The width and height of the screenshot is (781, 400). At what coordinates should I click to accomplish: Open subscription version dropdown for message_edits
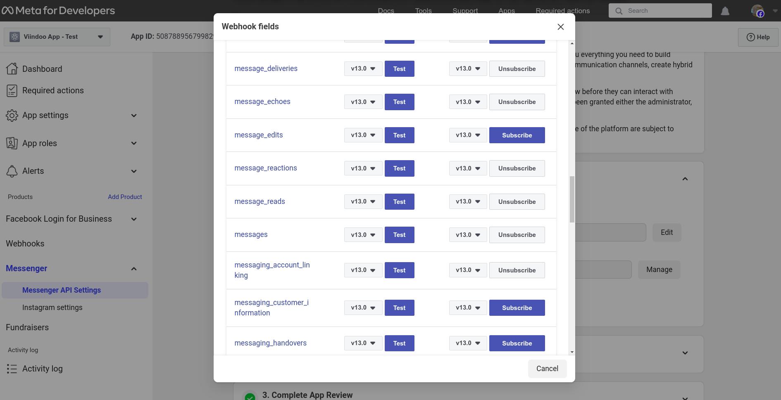click(468, 135)
